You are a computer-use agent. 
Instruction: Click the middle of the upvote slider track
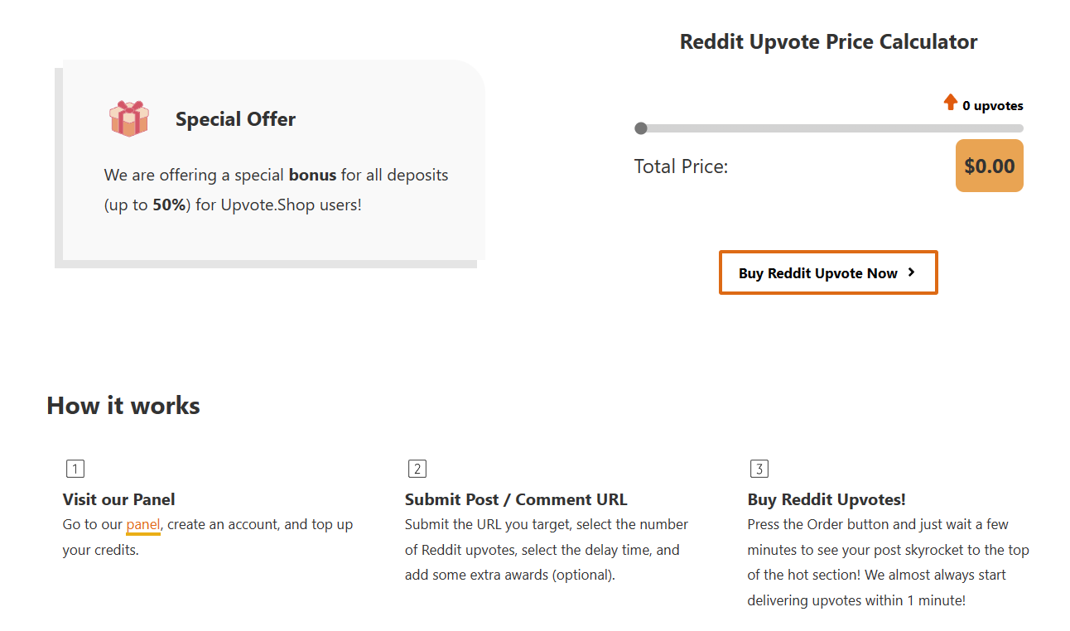(x=831, y=128)
